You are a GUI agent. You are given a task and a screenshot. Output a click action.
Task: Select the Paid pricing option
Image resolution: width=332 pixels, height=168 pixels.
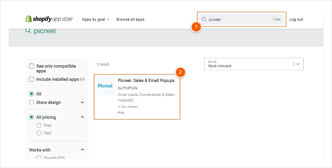39,133
